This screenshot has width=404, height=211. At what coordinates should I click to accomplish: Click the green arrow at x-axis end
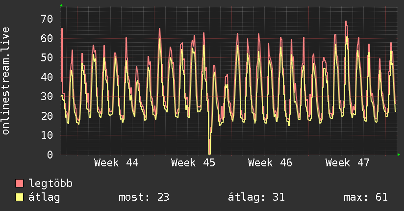[399, 155]
